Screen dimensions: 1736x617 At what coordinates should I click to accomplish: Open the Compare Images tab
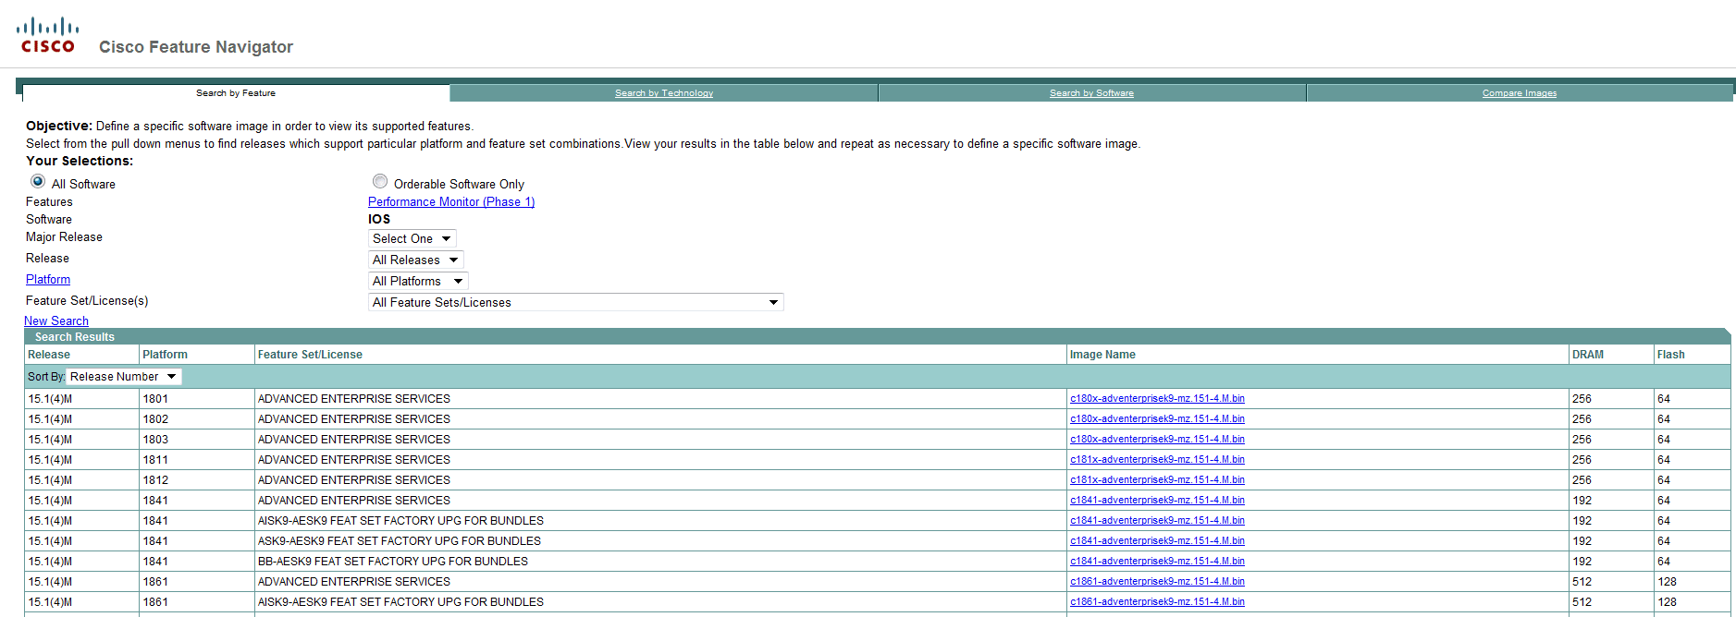click(x=1520, y=93)
